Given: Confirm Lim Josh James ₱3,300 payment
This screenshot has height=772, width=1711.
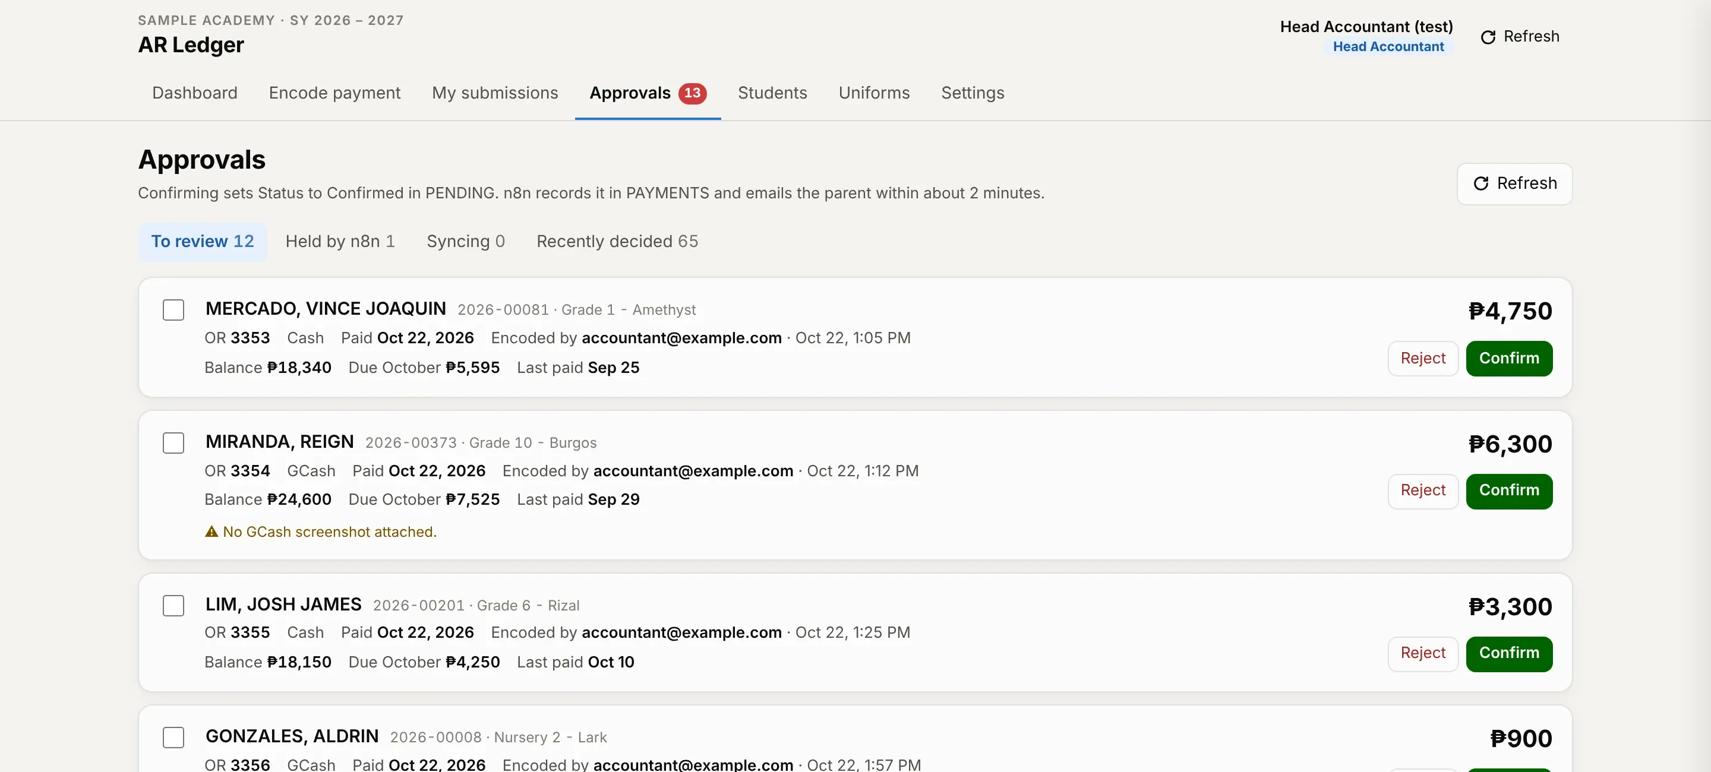Looking at the screenshot, I should [x=1509, y=654].
